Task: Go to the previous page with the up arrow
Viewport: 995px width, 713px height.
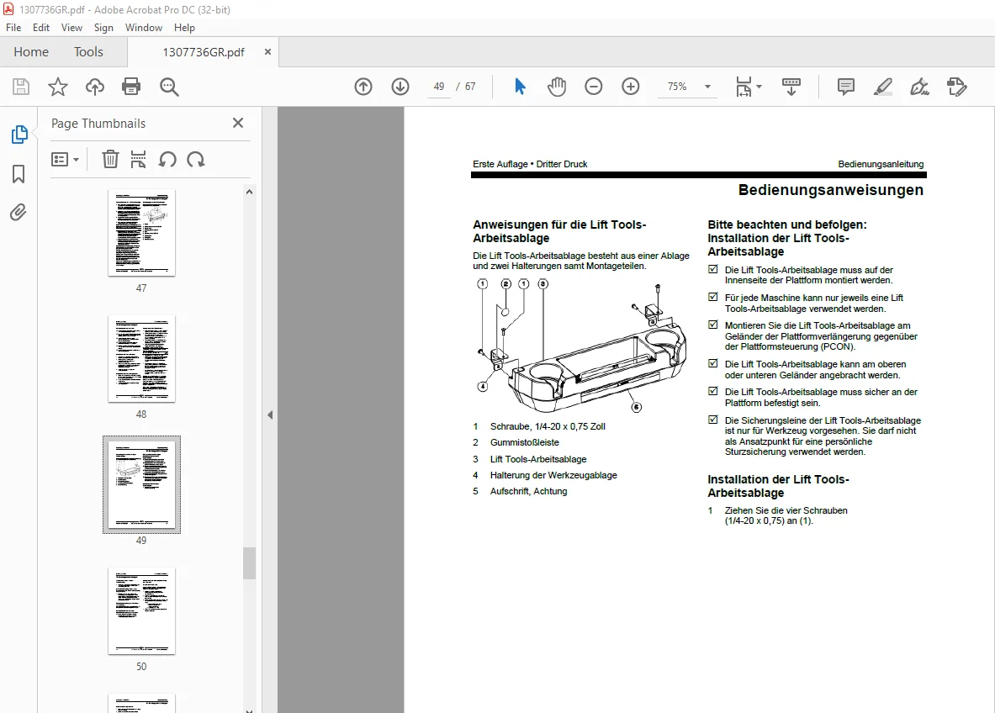Action: coord(363,87)
